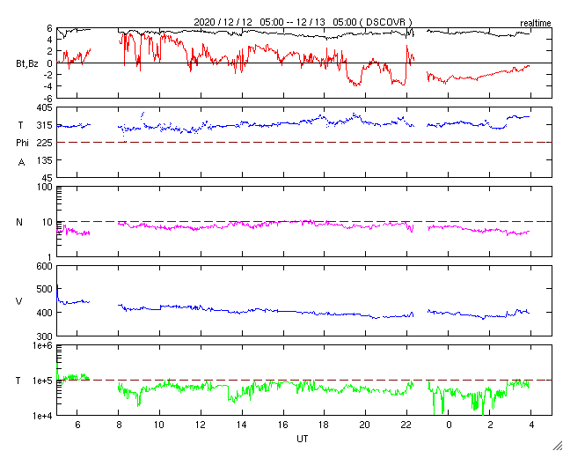Click the "315" tick value
This screenshot has width=563, height=451.
tap(45, 125)
